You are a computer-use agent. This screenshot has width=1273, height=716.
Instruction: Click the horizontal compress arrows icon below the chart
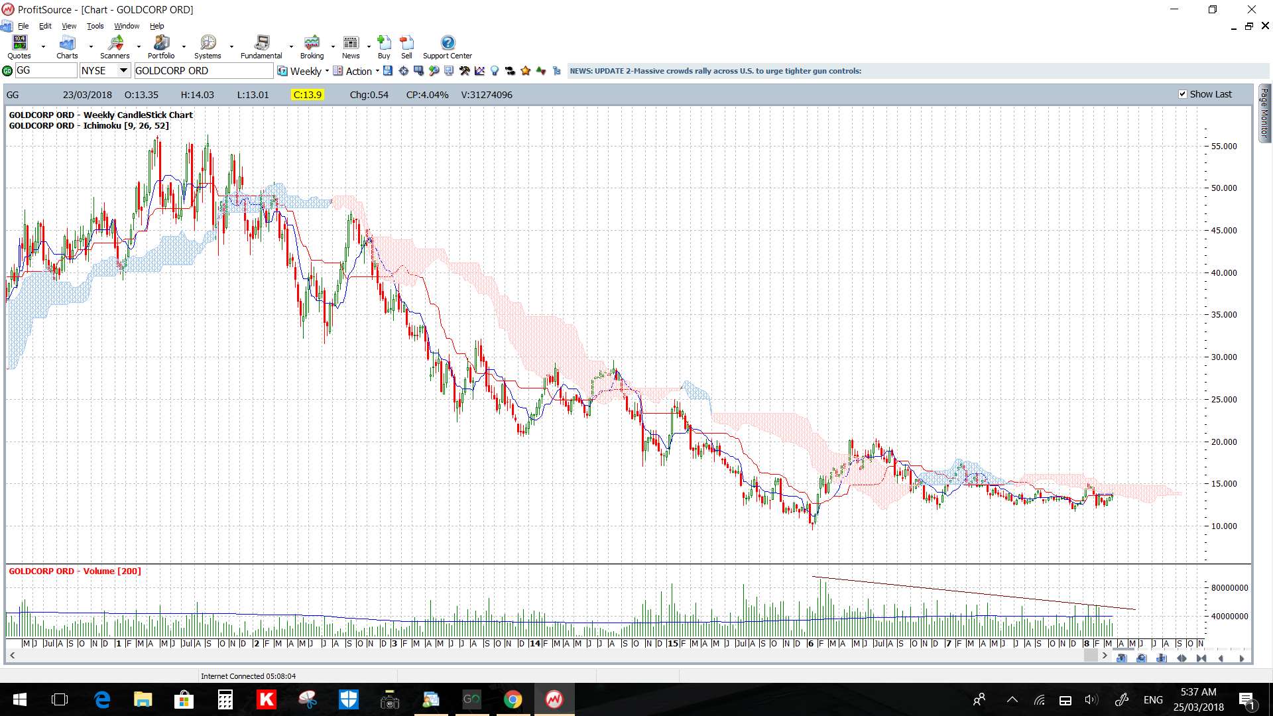point(1201,658)
